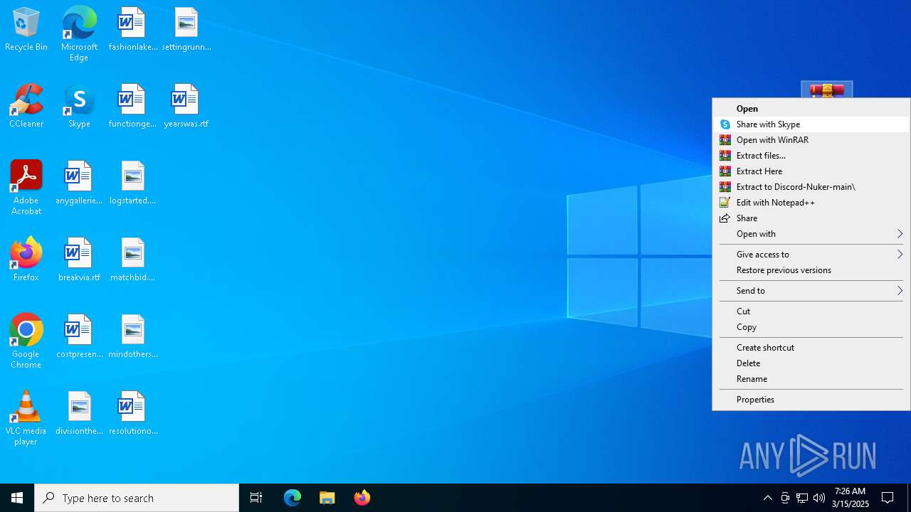Choose Edit with Notepad++

(x=811, y=203)
